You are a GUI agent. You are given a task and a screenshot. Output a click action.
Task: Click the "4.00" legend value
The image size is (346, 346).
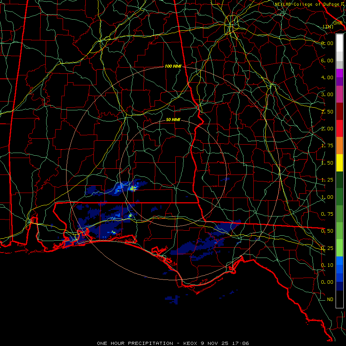327,77
